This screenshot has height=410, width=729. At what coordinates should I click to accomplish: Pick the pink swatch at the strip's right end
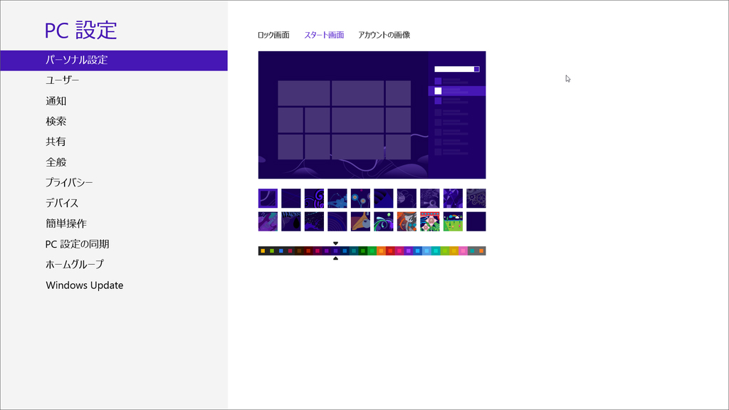pyautogui.click(x=463, y=251)
